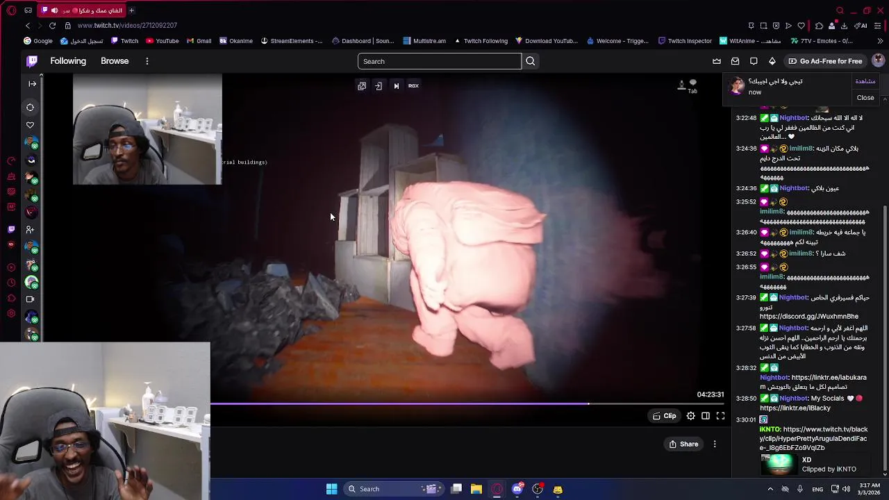Open linktr.ee/iabukaram link in chat
This screenshot has height=500, width=889.
(x=813, y=382)
